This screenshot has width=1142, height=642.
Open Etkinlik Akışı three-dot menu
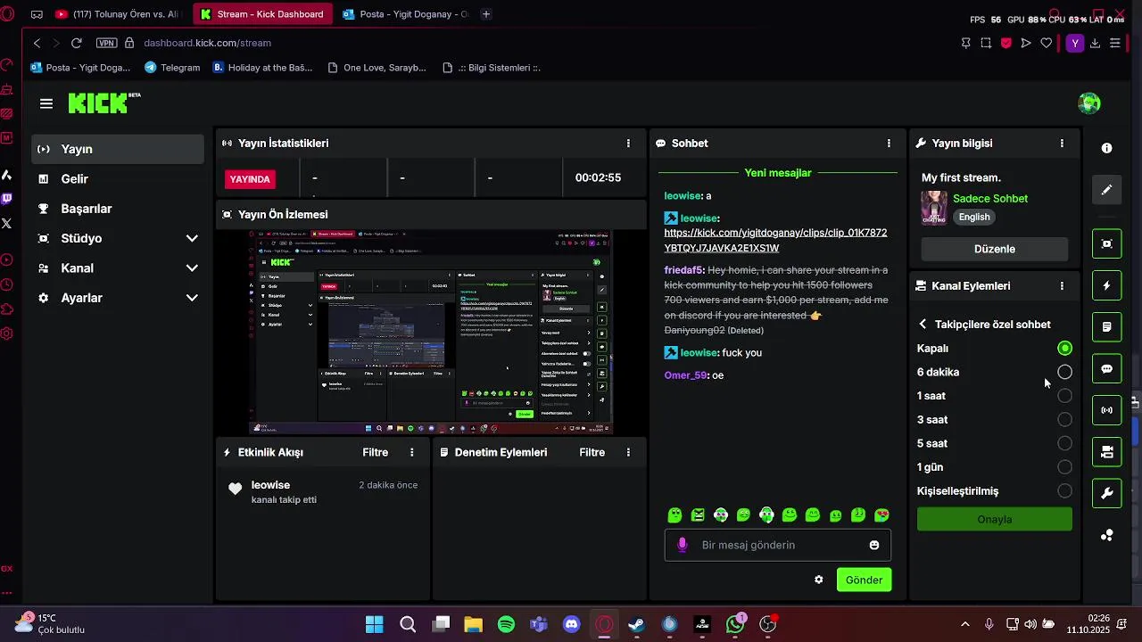411,452
